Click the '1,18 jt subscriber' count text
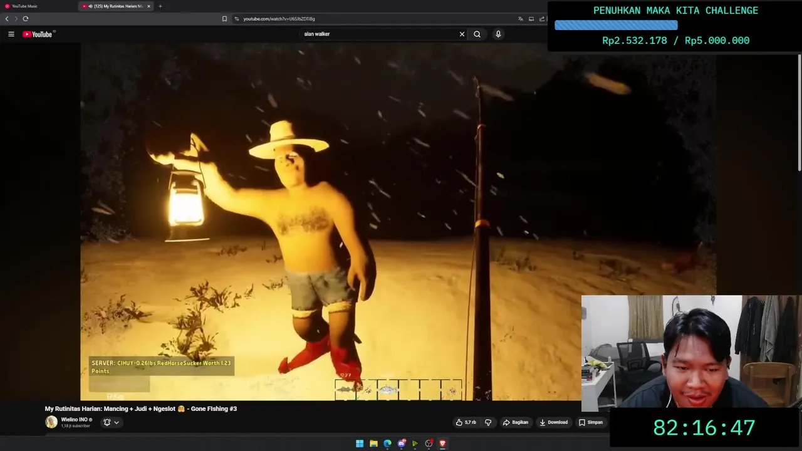 click(x=75, y=426)
